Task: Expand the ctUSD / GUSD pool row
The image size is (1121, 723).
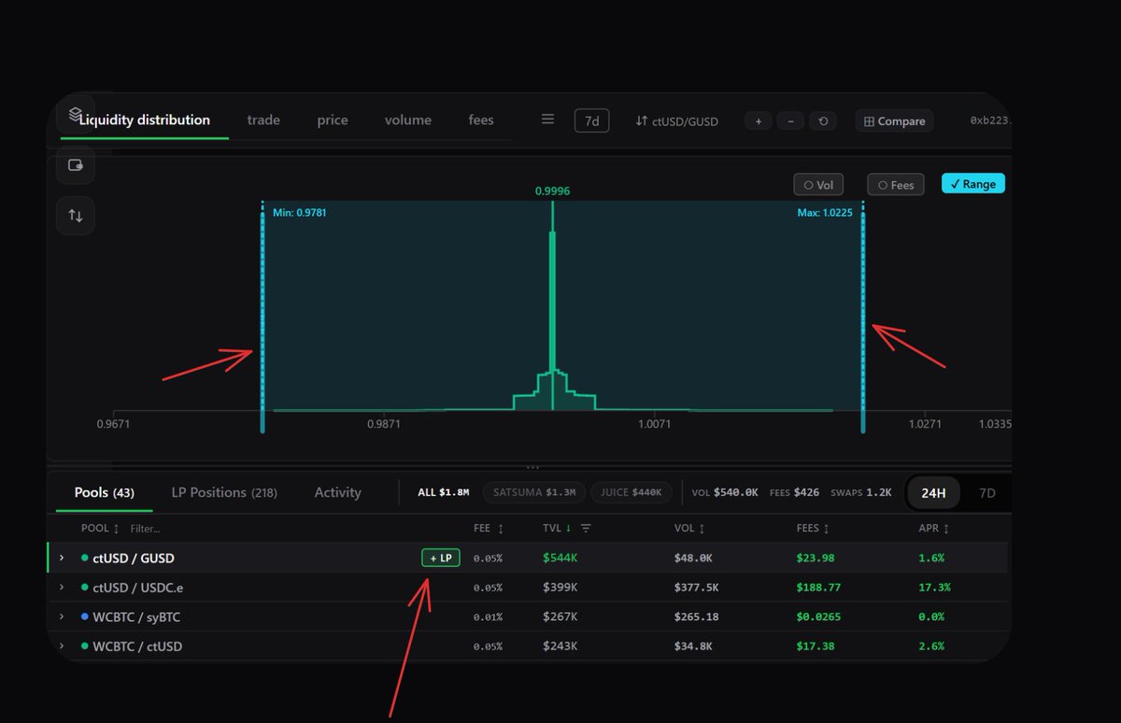Action: (x=62, y=558)
